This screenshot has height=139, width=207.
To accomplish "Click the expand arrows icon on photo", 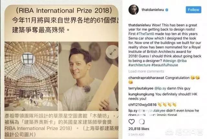I will 113,52.
